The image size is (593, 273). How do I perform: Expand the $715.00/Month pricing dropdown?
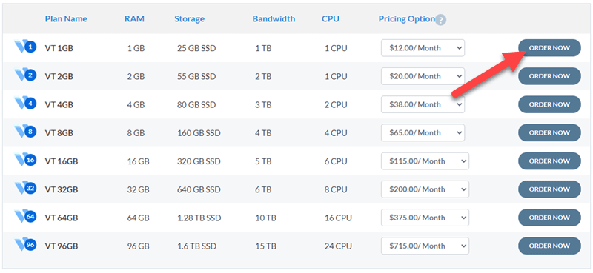(x=425, y=246)
